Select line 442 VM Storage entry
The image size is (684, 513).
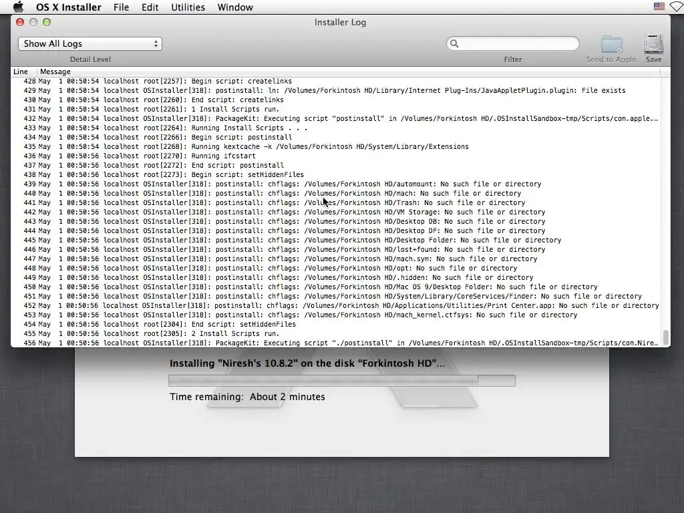point(336,212)
